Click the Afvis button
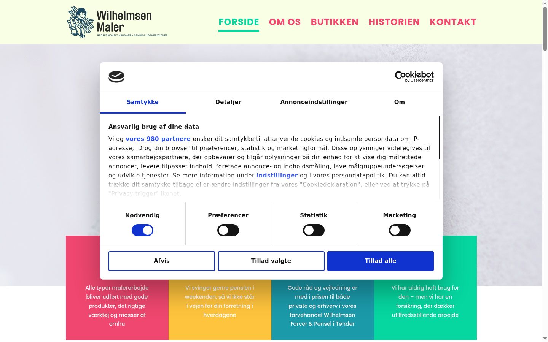The height and width of the screenshot is (342, 548). pos(162,261)
